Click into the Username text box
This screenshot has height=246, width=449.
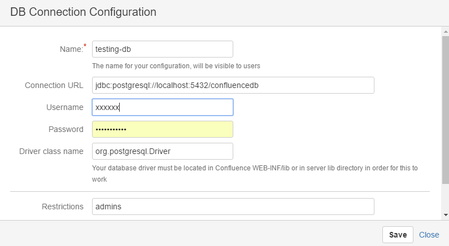pyautogui.click(x=162, y=107)
